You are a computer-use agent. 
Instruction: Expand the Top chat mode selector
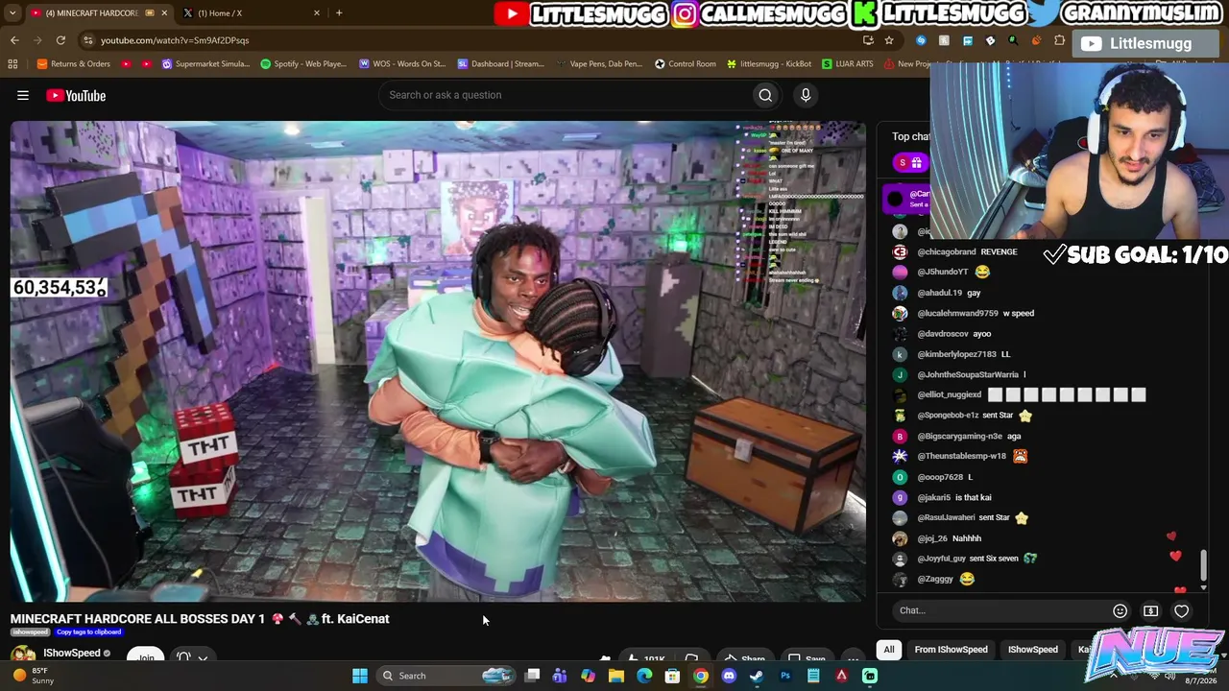(x=910, y=136)
